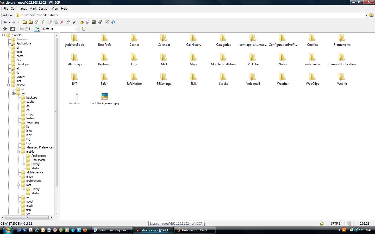Select Developer in the directory tree
The width and height of the screenshot is (375, 234).
[x=23, y=64]
